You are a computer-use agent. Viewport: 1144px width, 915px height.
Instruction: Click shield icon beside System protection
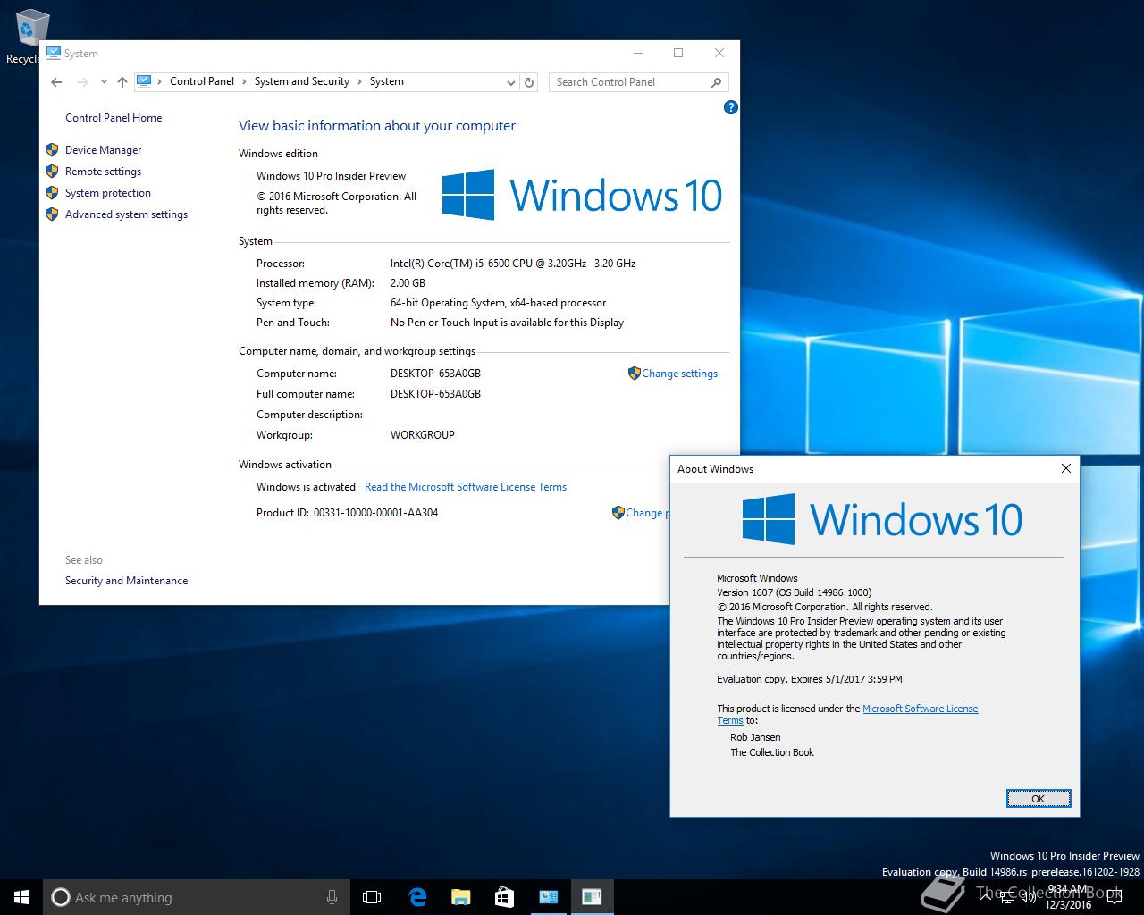click(52, 193)
